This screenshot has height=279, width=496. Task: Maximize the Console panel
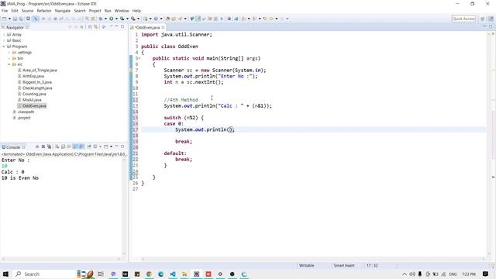(x=122, y=146)
